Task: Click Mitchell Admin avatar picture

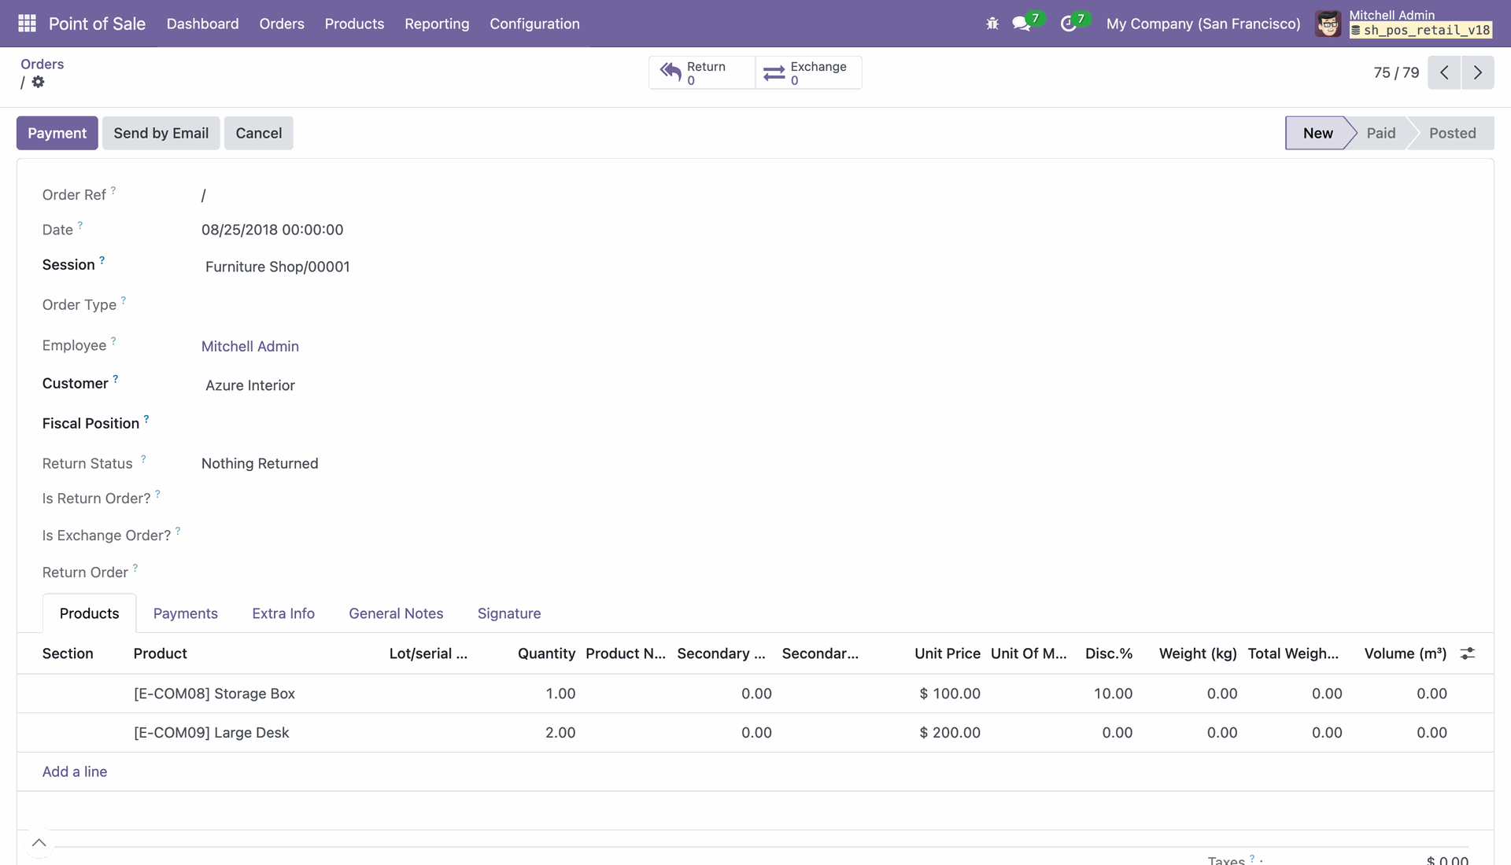Action: (1328, 24)
